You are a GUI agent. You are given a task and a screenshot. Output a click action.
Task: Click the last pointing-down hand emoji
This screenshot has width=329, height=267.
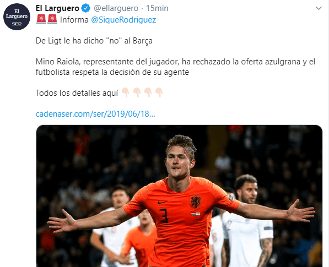159,92
